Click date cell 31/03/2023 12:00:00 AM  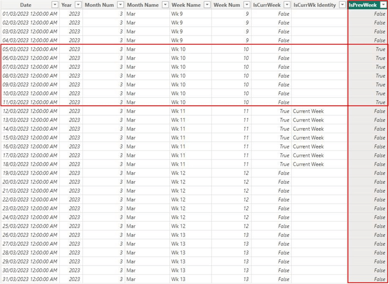(x=30, y=279)
